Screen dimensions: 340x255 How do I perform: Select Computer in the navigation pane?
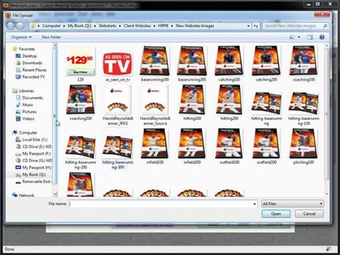pos(28,132)
